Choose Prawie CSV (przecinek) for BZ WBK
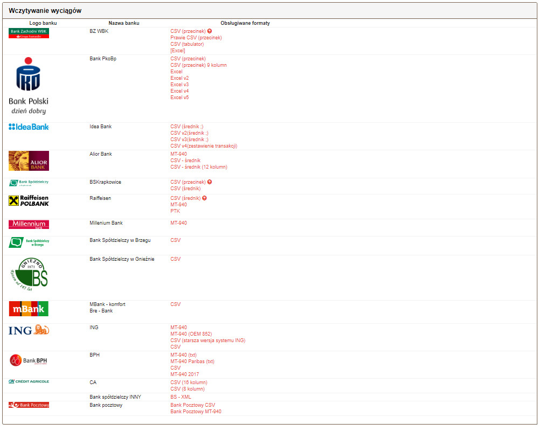Image resolution: width=539 pixels, height=431 pixels. click(196, 38)
